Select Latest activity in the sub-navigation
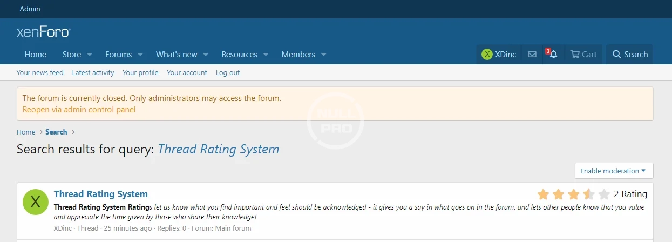 (93, 73)
